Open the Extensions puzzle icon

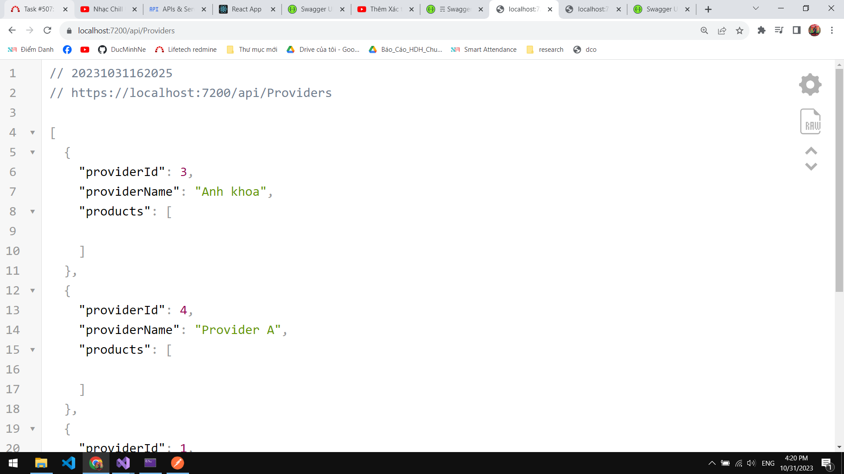[x=761, y=30]
